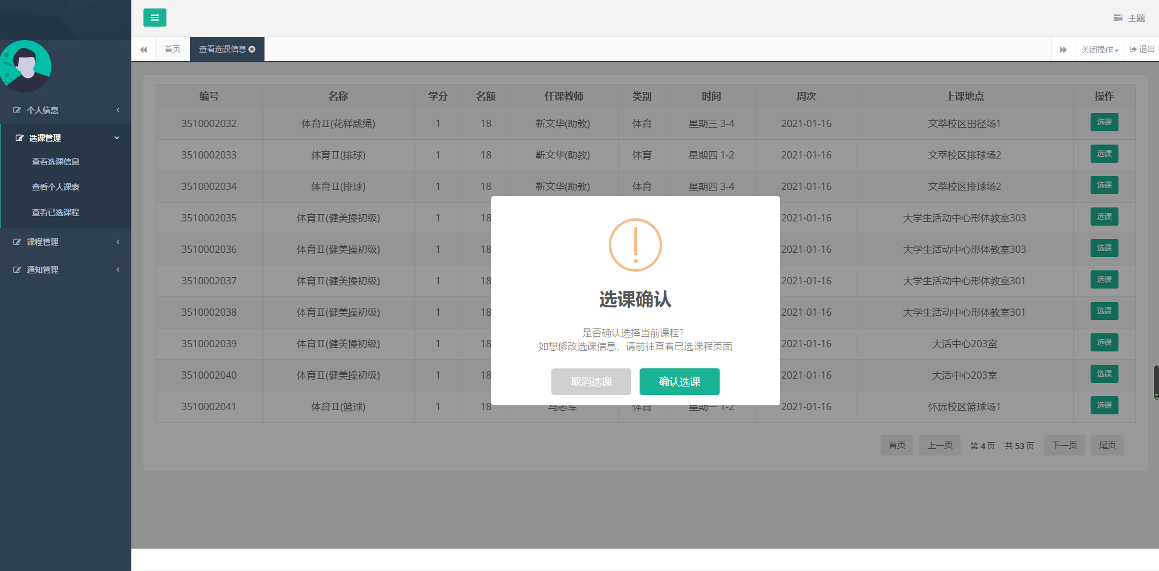Click the user avatar image
The width and height of the screenshot is (1159, 571).
coord(25,66)
